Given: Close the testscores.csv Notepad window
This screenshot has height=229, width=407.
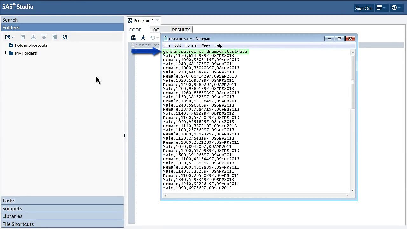Looking at the screenshot, I should pos(350,39).
